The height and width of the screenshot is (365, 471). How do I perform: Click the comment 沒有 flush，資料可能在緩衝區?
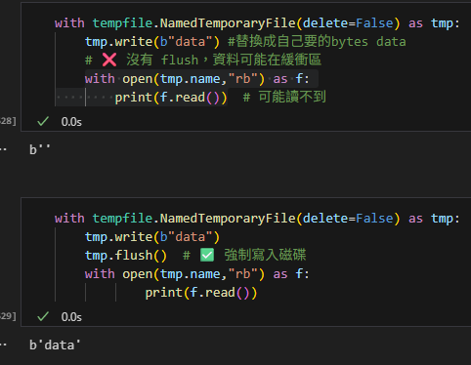(x=224, y=60)
